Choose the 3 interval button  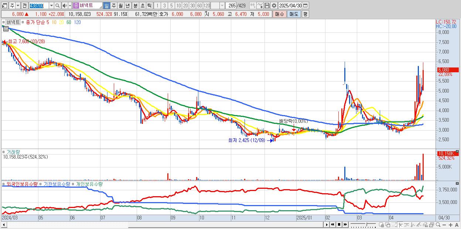[x=164, y=6]
